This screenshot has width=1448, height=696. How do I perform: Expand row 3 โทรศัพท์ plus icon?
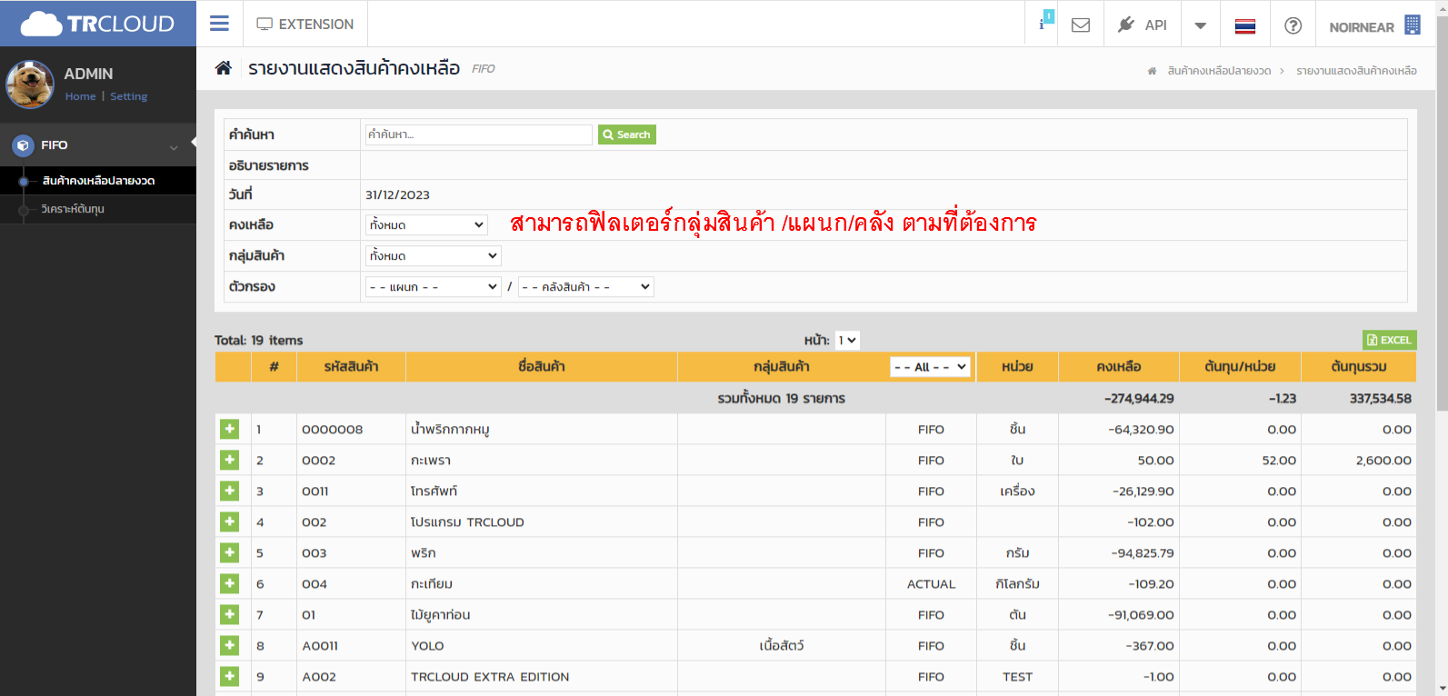point(229,491)
